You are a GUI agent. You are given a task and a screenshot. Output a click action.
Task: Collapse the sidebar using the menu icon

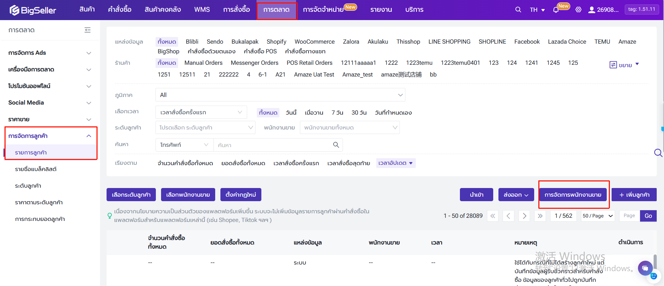87,30
